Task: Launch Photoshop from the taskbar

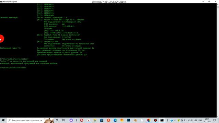Action: [129, 120]
